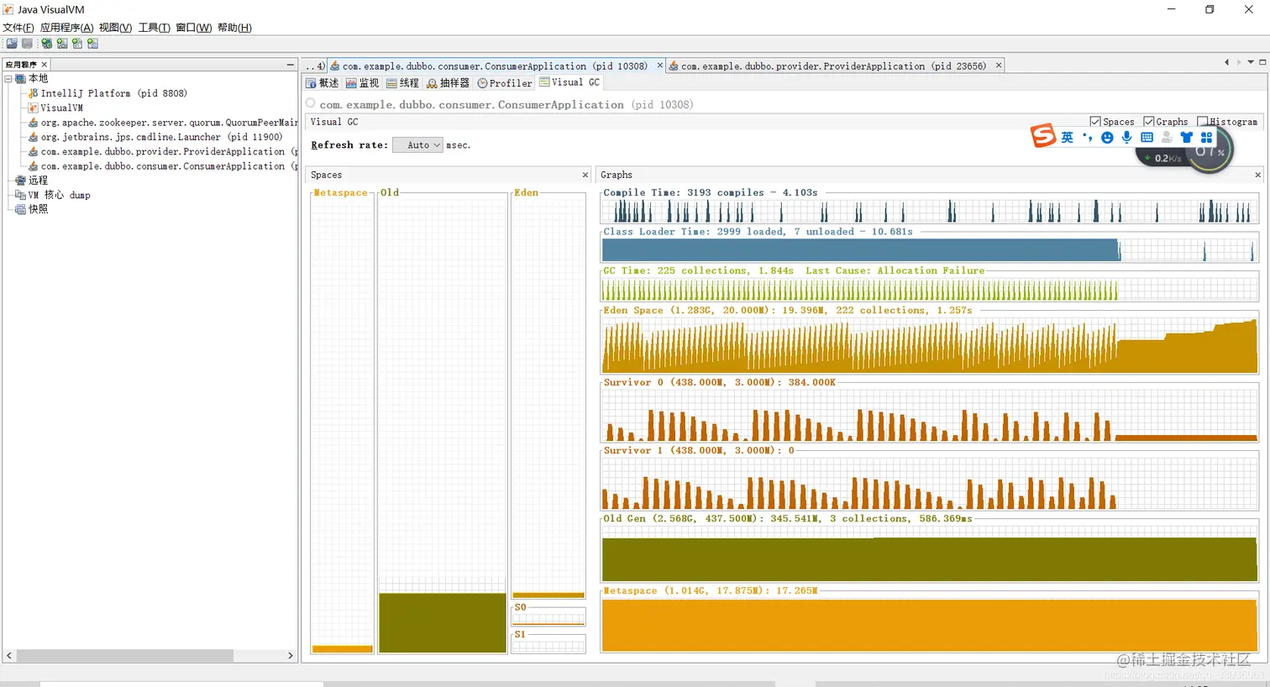Close the 应用程序 panel tab
The width and height of the screenshot is (1270, 687).
45,64
